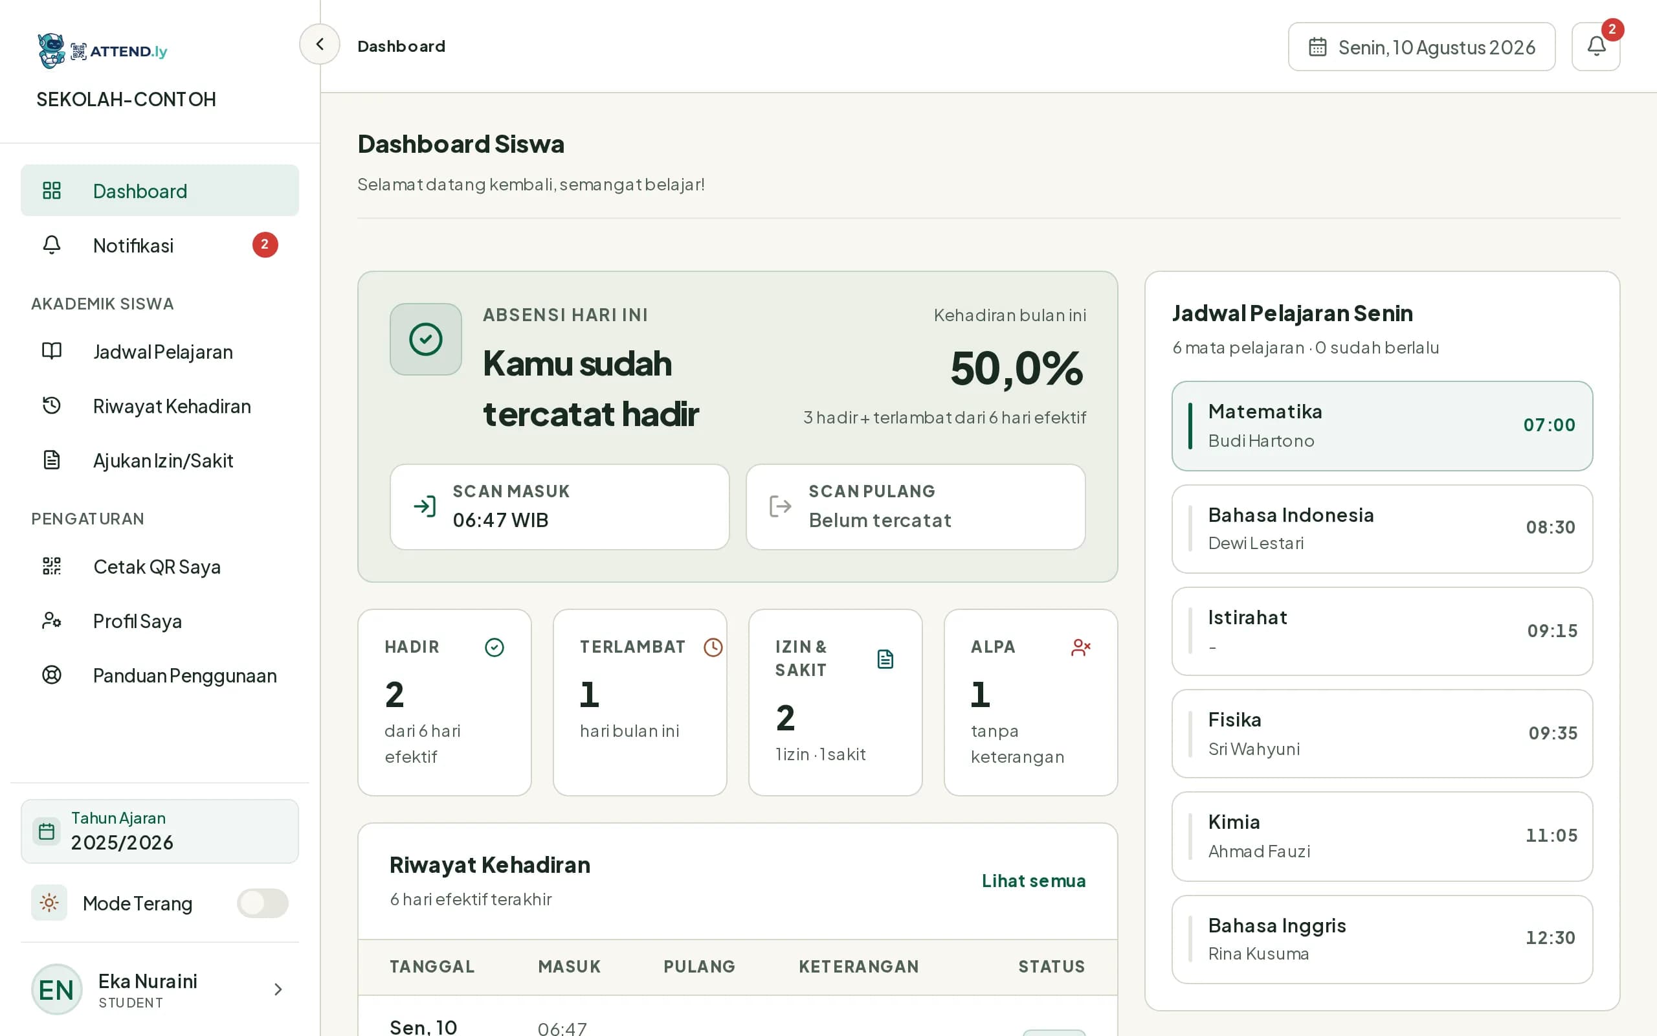This screenshot has height=1036, width=1657.
Task: Open the Terlambat stat card
Action: pos(639,703)
